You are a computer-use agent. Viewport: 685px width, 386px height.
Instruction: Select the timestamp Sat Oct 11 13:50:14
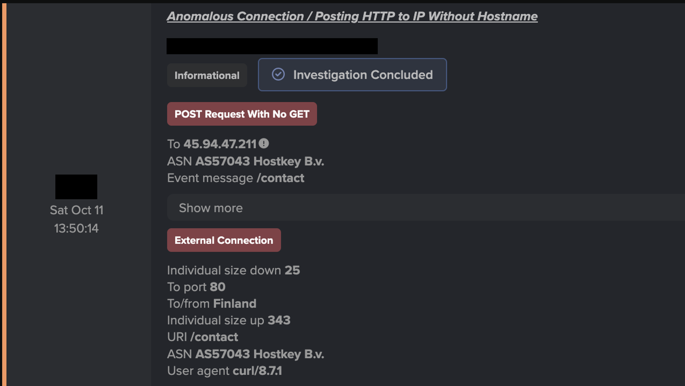(76, 219)
